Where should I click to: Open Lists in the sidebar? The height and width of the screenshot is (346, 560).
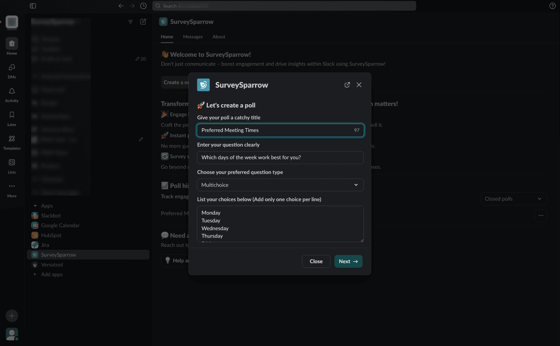coord(12,166)
